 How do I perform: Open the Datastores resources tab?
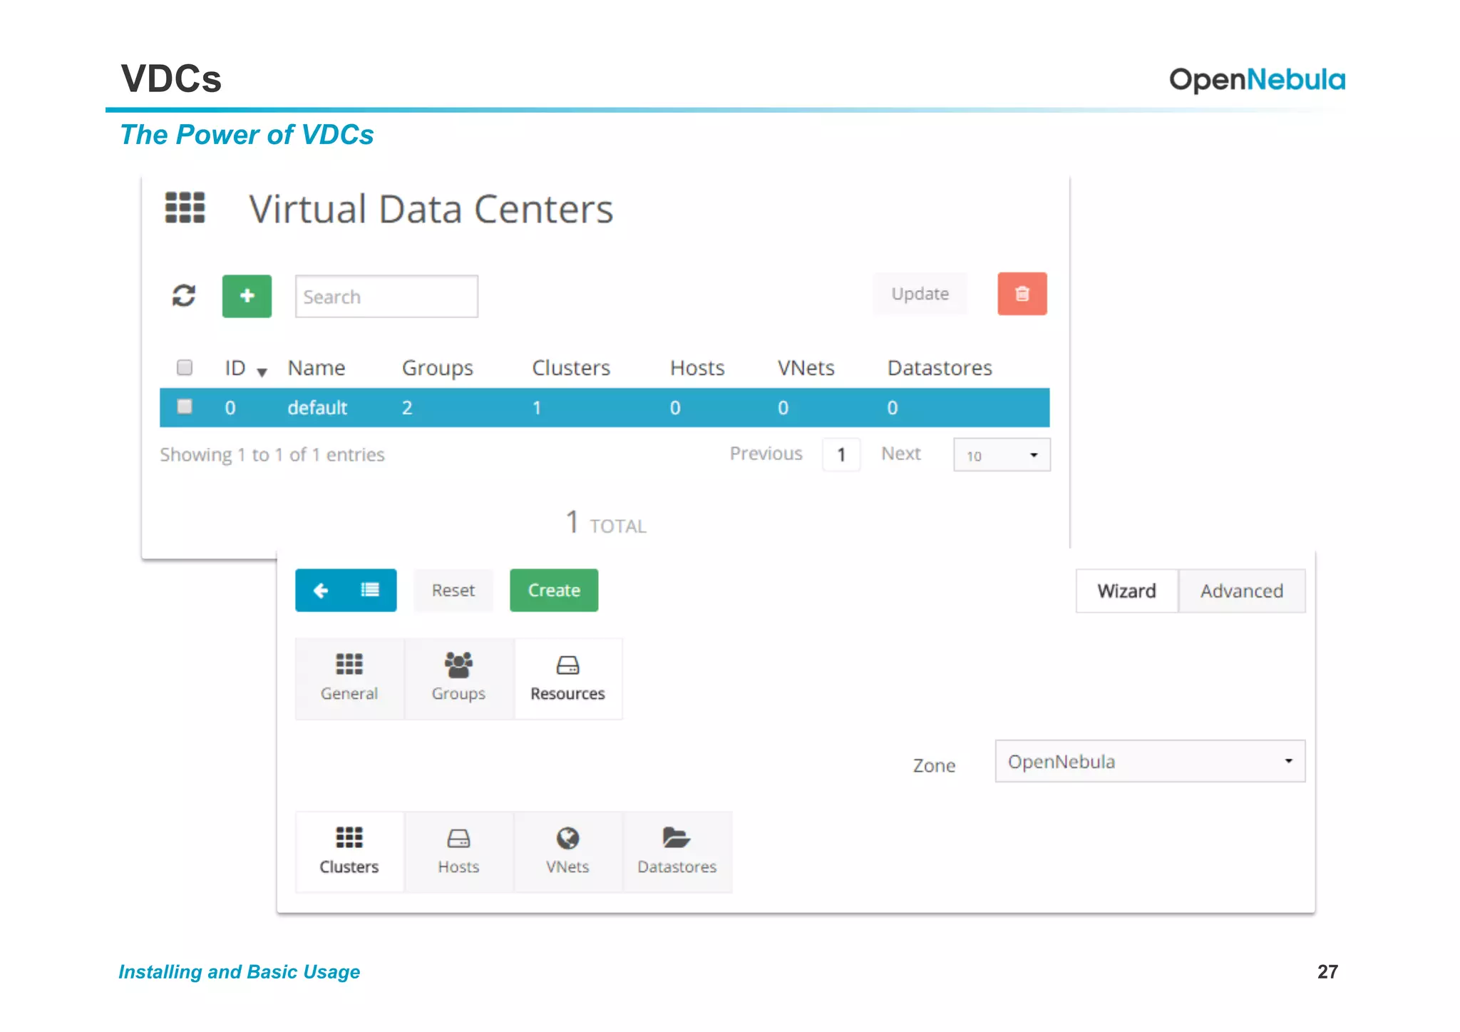tap(677, 852)
